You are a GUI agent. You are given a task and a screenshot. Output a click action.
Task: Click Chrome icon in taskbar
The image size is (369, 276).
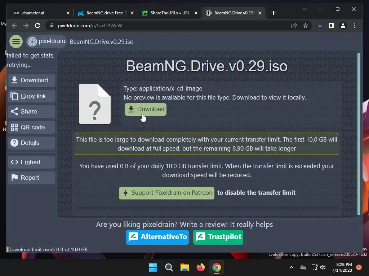pos(217,267)
